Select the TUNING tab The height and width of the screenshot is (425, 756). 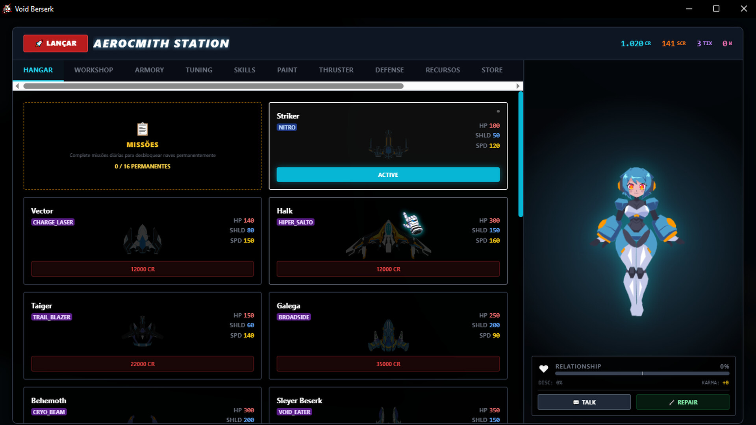click(199, 70)
